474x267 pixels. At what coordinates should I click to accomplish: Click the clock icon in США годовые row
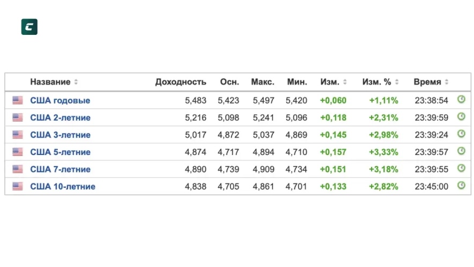461,100
